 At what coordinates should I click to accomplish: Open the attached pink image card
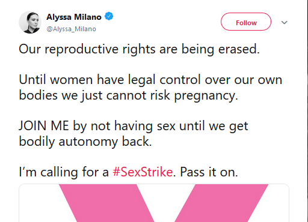click(154, 203)
